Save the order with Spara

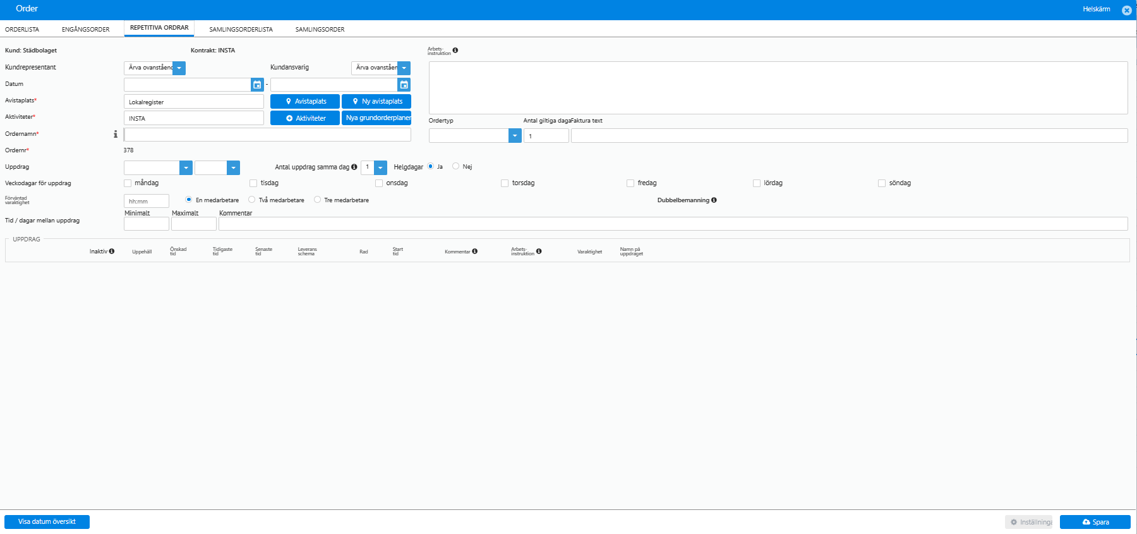tap(1095, 522)
